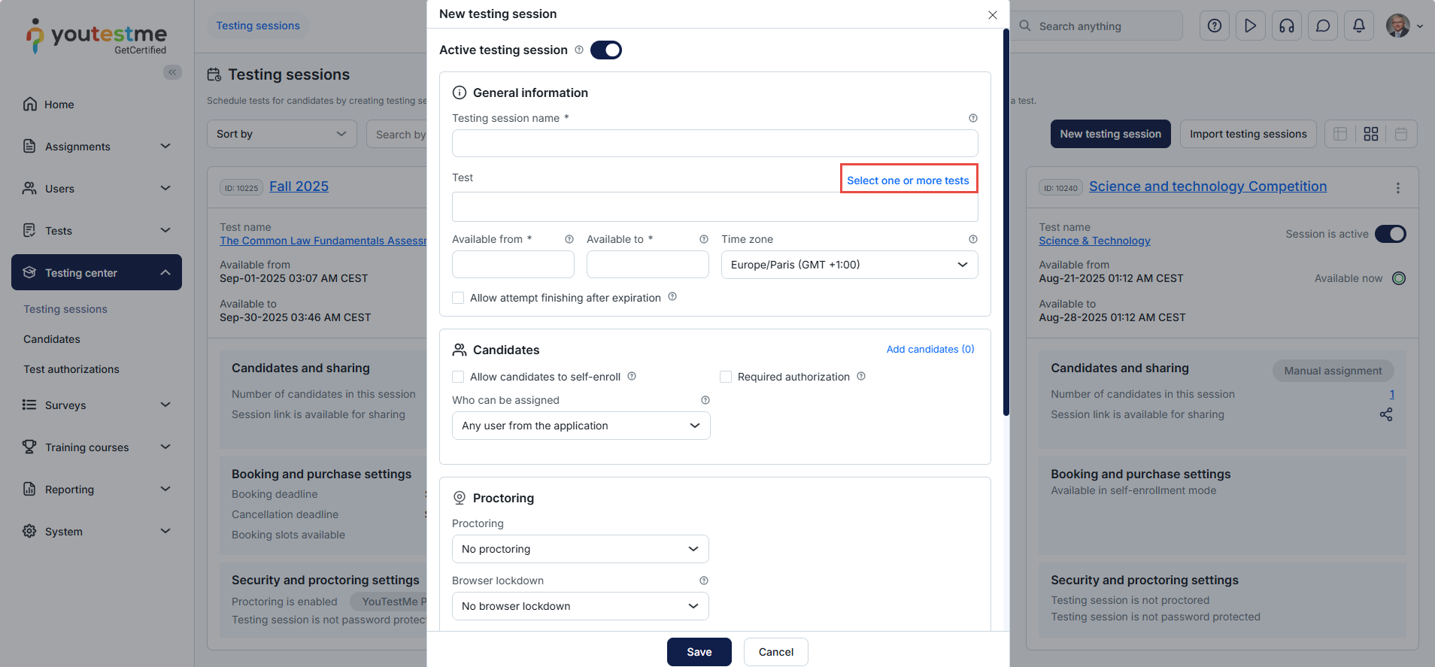The width and height of the screenshot is (1435, 667).
Task: Check Allow attempt finishing after expiration
Action: pos(458,298)
